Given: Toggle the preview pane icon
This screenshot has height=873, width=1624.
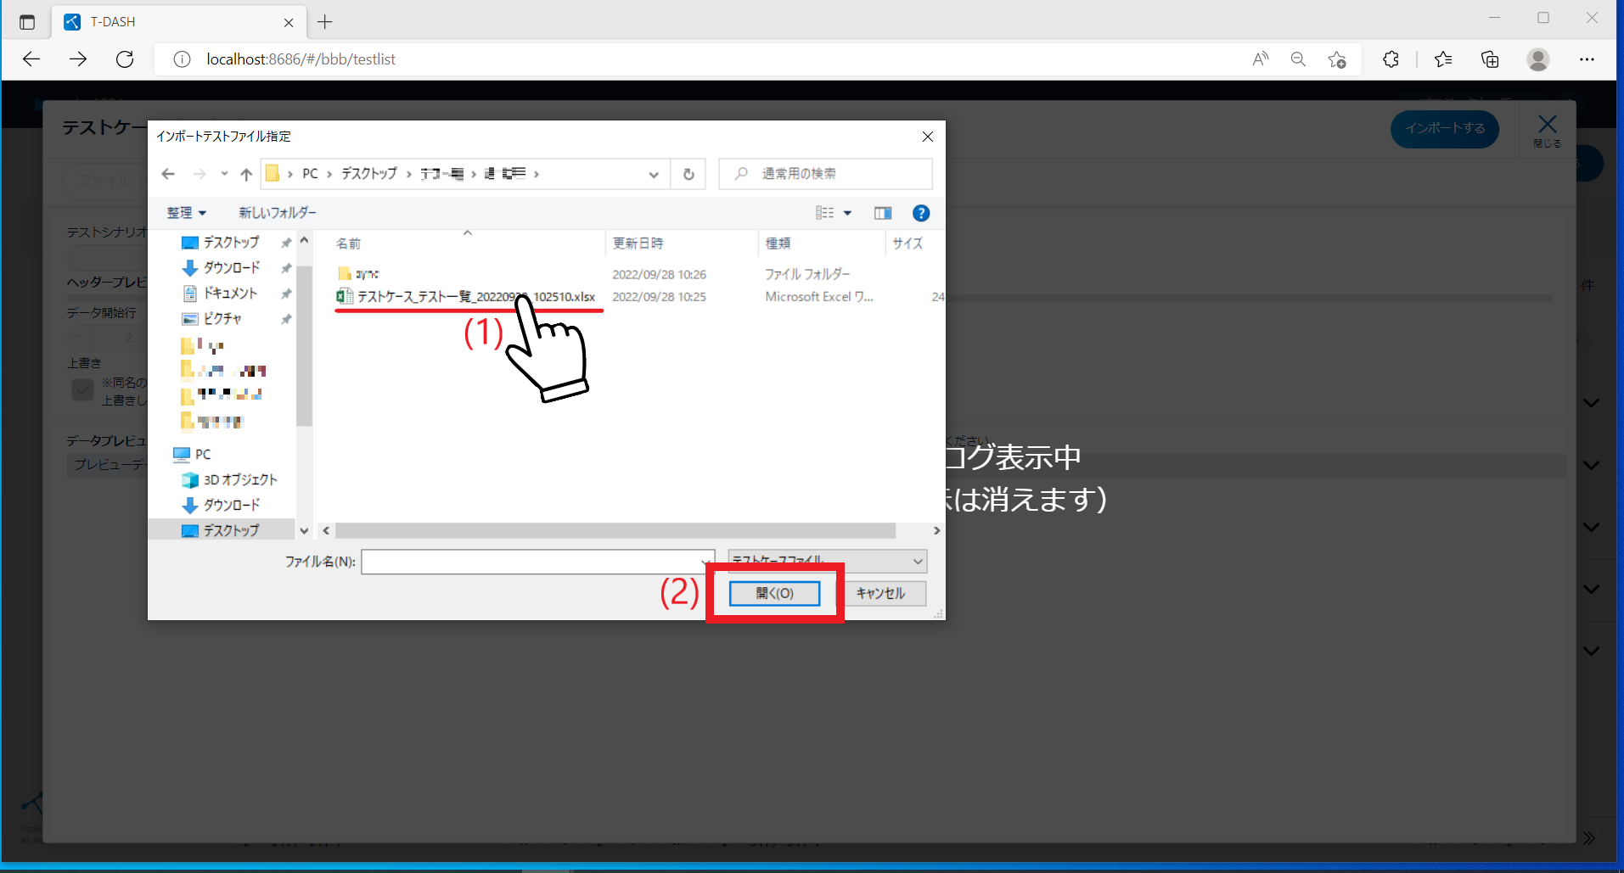Looking at the screenshot, I should coord(883,213).
